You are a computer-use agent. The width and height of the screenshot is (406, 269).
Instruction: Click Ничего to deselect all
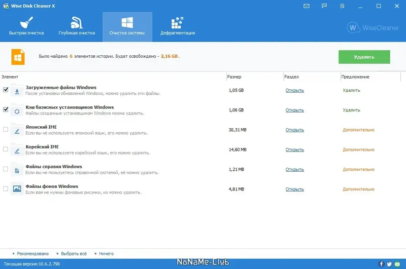coord(106,254)
